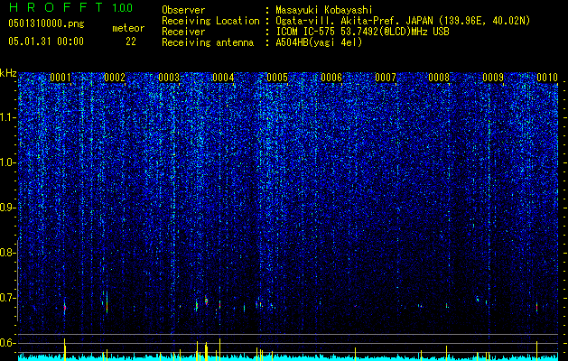The height and width of the screenshot is (361, 568).
Task: Select observer name Masayuki Kobayashi
Action: click(324, 10)
